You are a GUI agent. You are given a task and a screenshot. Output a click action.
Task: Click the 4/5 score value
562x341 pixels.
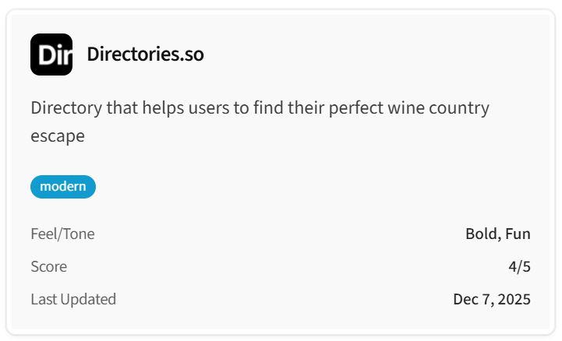click(x=519, y=266)
